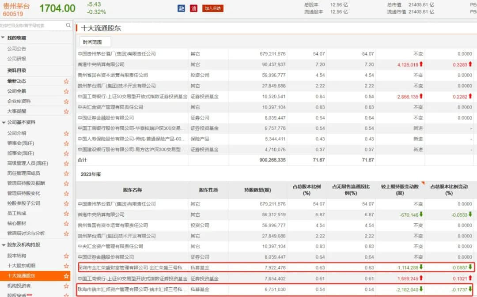This screenshot has width=477, height=297.
Task: Star the 管理层讨论与分析 entry
Action: [66, 233]
